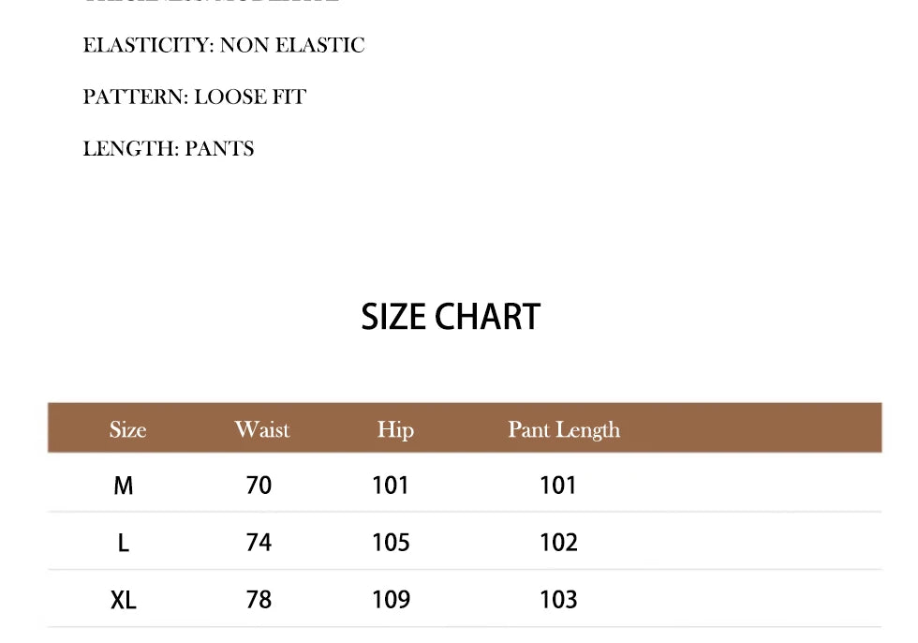The height and width of the screenshot is (643, 918).
Task: Click the LENGTH: PANTS text line
Action: pos(169,148)
